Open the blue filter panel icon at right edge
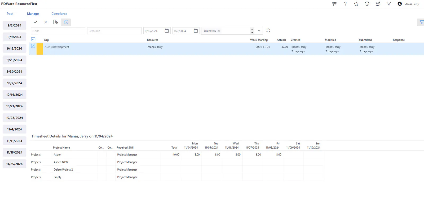 pos(421,22)
